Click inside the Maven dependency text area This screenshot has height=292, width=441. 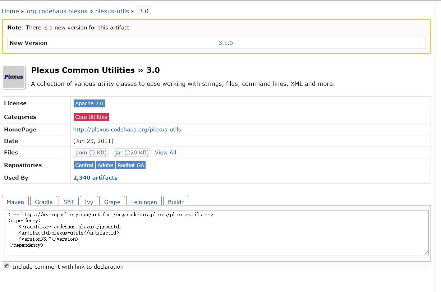[217, 233]
